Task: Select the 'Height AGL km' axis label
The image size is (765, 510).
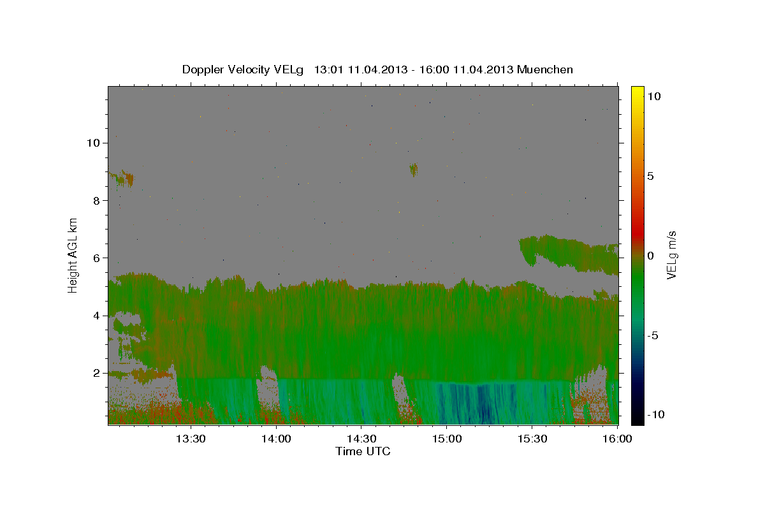Action: 73,255
